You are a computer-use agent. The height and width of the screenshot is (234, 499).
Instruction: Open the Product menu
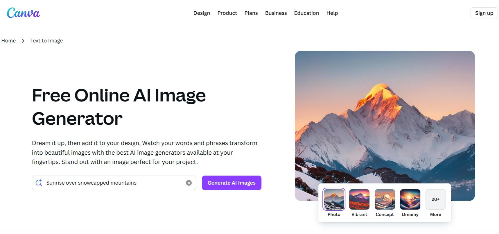click(227, 13)
